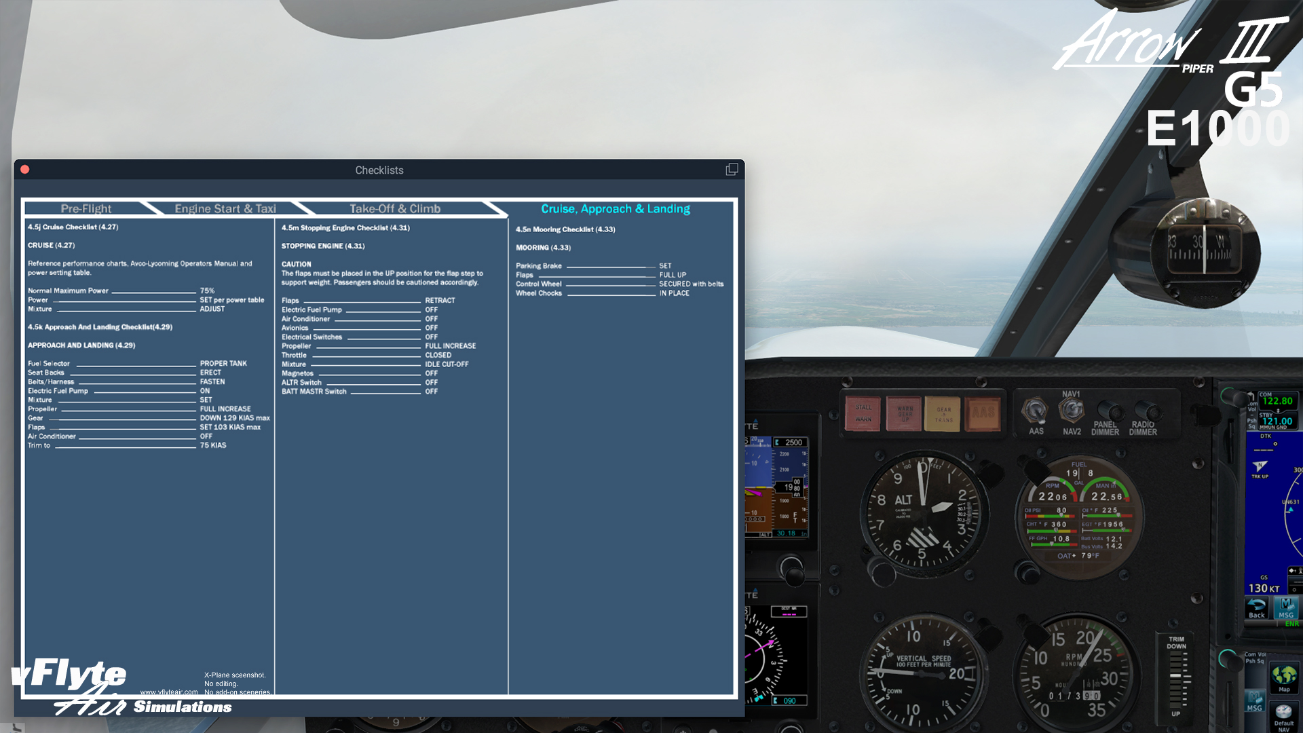Click the G5 selected altitude 2500

pos(791,442)
